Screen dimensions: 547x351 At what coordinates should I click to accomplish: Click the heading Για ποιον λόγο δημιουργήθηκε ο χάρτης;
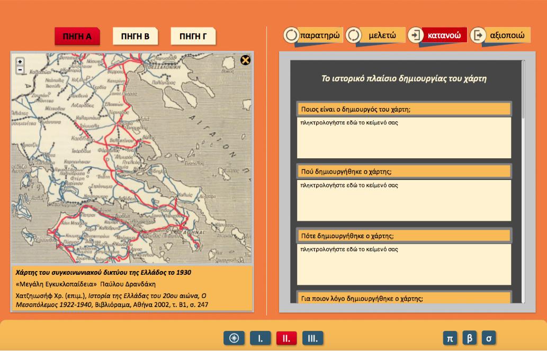[x=404, y=298]
